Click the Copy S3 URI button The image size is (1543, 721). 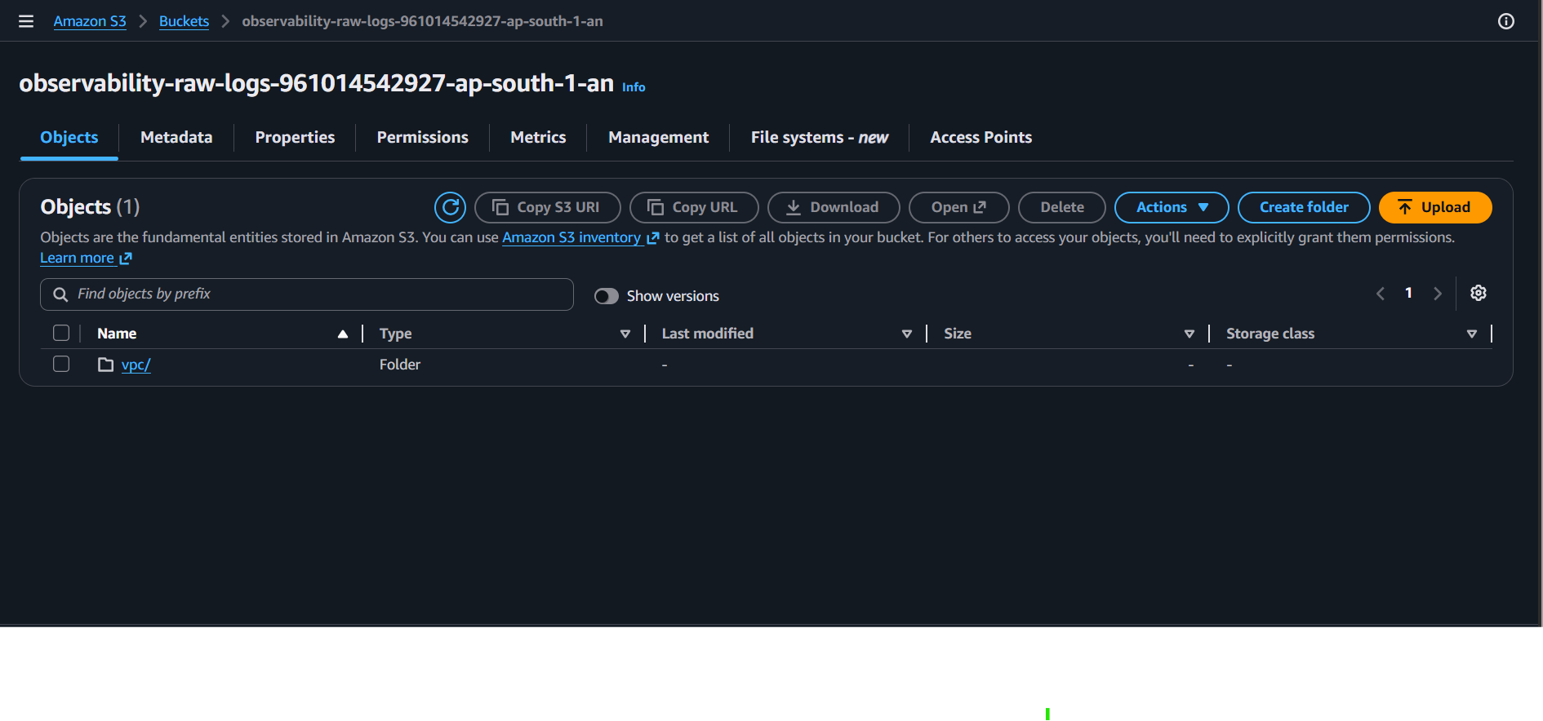pyautogui.click(x=548, y=207)
